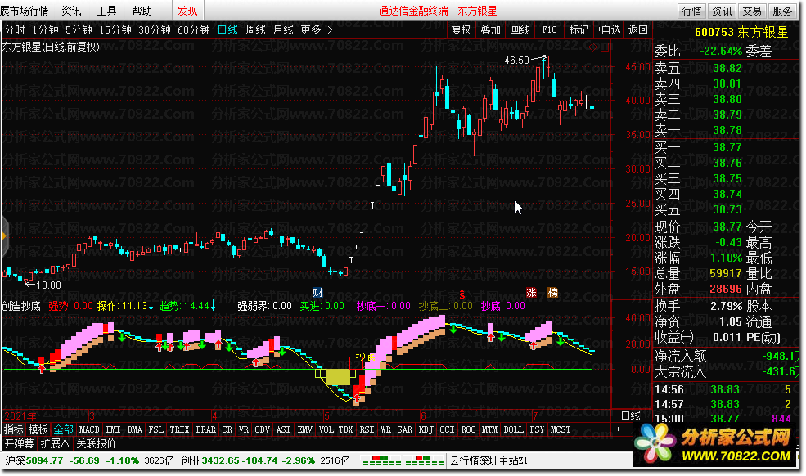Click the red-green market breadth indicator in status bar
This screenshot has width=806, height=476.
click(x=403, y=460)
